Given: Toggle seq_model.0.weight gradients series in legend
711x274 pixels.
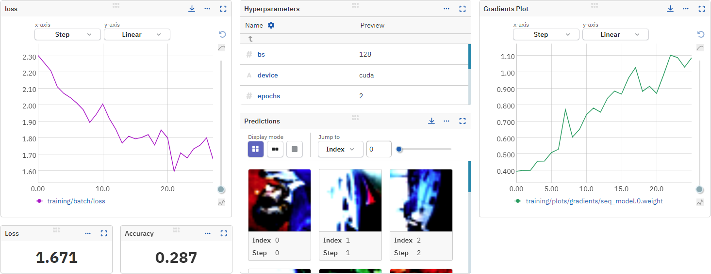Looking at the screenshot, I should [x=589, y=201].
